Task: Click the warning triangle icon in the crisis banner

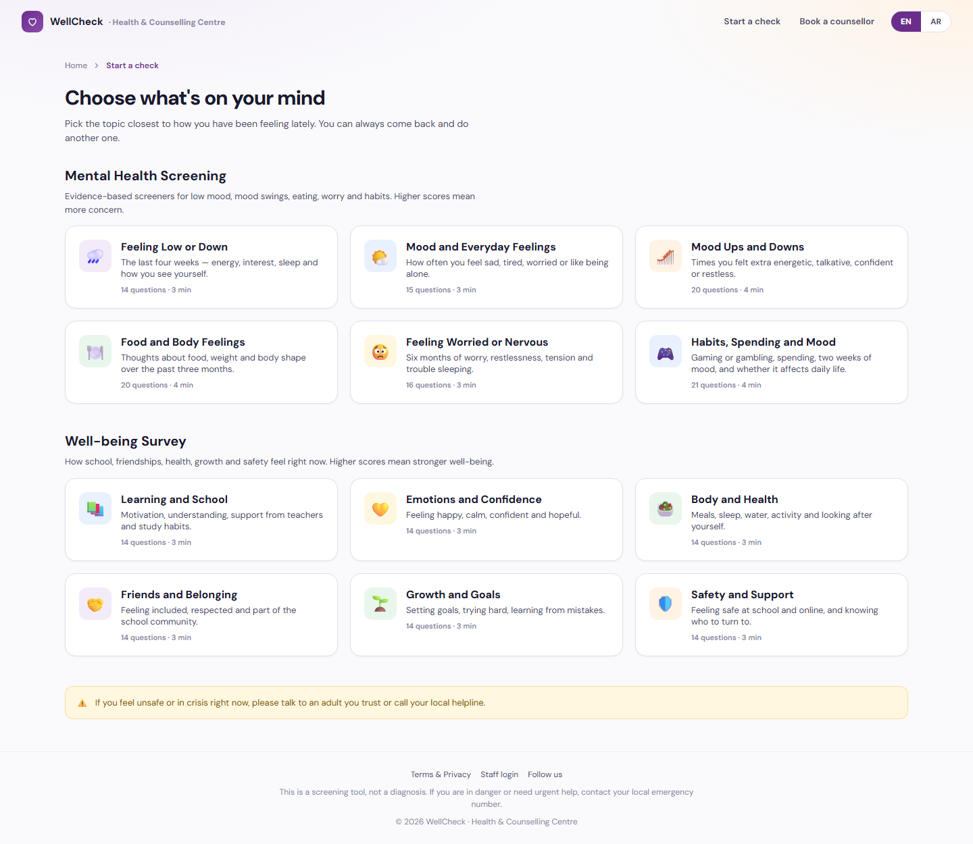Action: click(82, 703)
